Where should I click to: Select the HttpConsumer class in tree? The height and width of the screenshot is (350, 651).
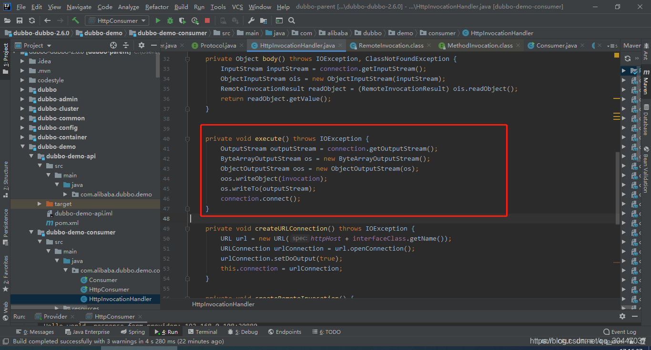[x=109, y=289]
